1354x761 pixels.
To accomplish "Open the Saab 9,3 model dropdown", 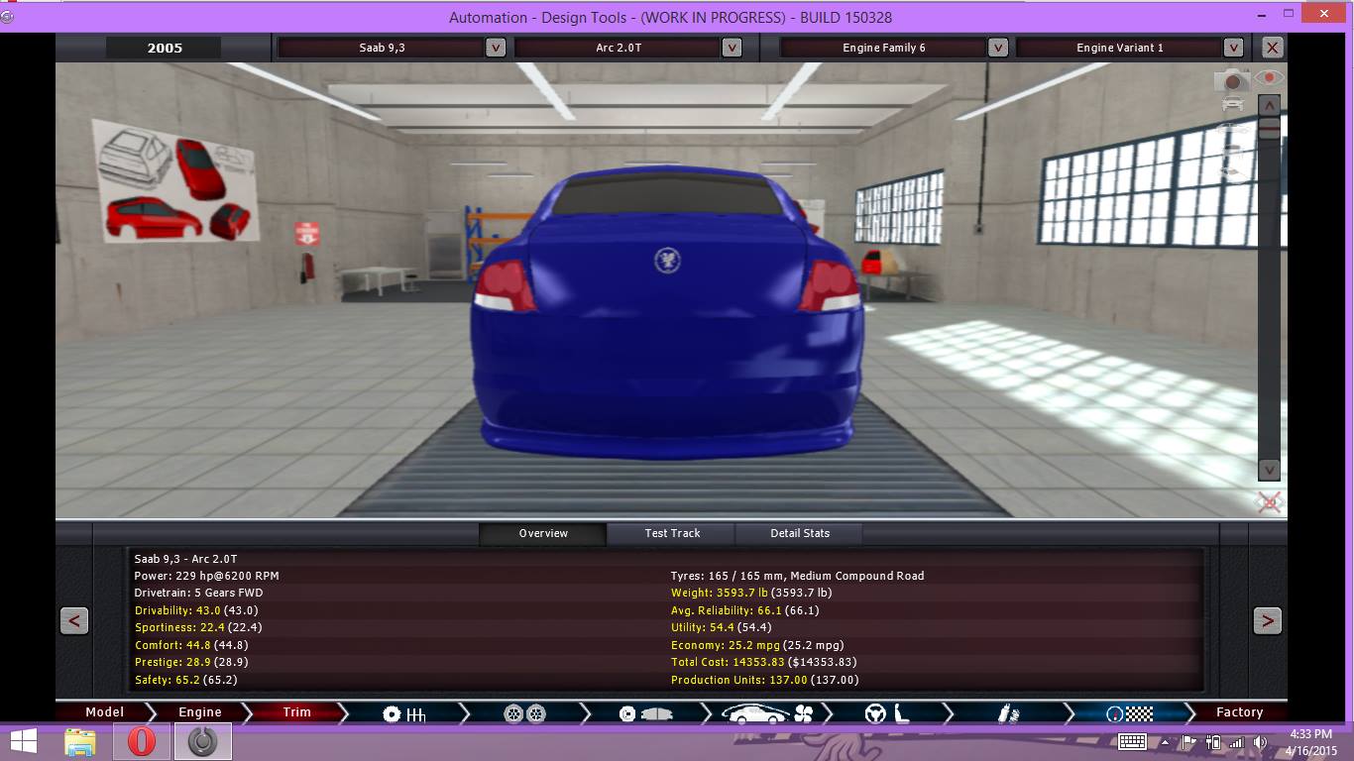I will pos(496,48).
